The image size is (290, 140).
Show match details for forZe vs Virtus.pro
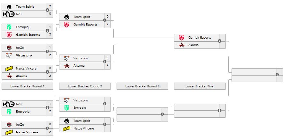47,51
